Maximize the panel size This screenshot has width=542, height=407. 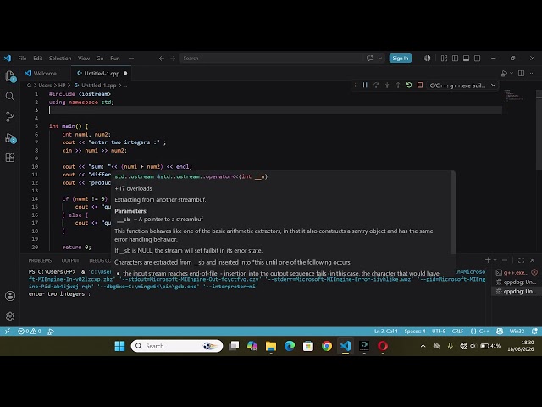point(522,260)
